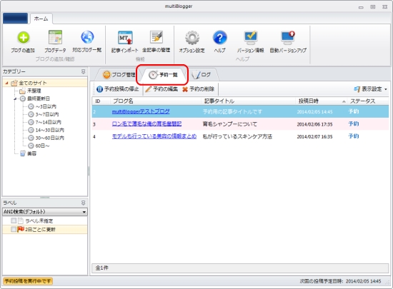Screen dimensions: 393x289
Task: Check the 2日ごとに更新 checkbox
Action: coord(14,229)
